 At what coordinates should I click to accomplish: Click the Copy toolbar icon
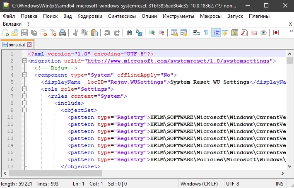click(85, 33)
